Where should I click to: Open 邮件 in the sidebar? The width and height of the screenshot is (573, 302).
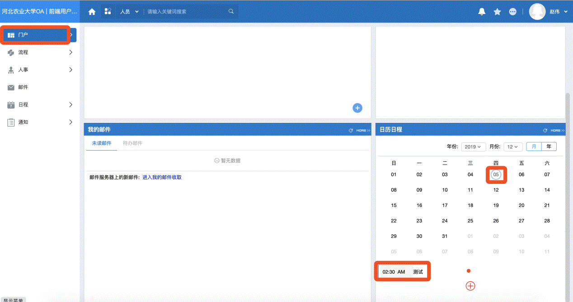(x=23, y=87)
